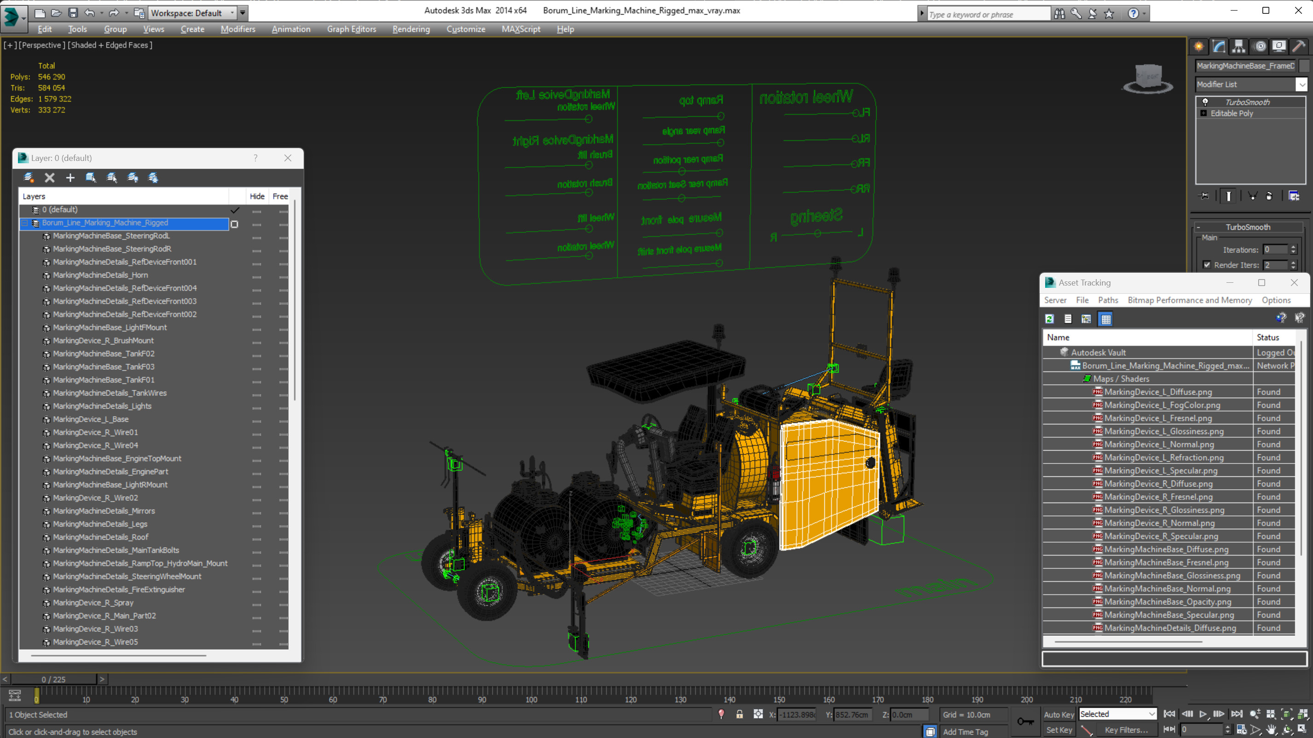Open the Graph Editors menu
1313x738 pixels.
click(x=351, y=29)
